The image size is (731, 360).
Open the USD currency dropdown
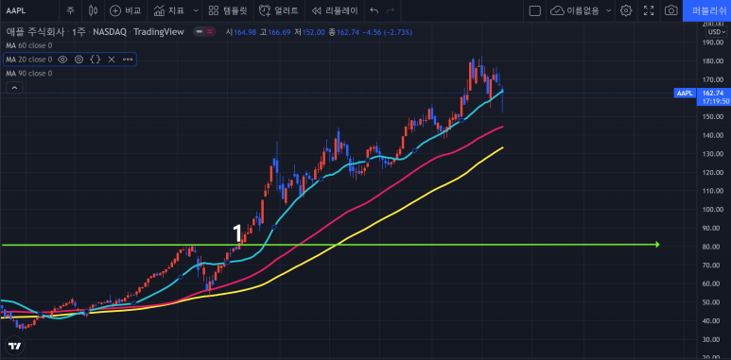click(x=717, y=32)
